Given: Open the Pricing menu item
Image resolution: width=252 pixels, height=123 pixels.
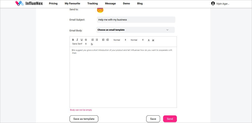Looking at the screenshot, I should tap(53, 4).
